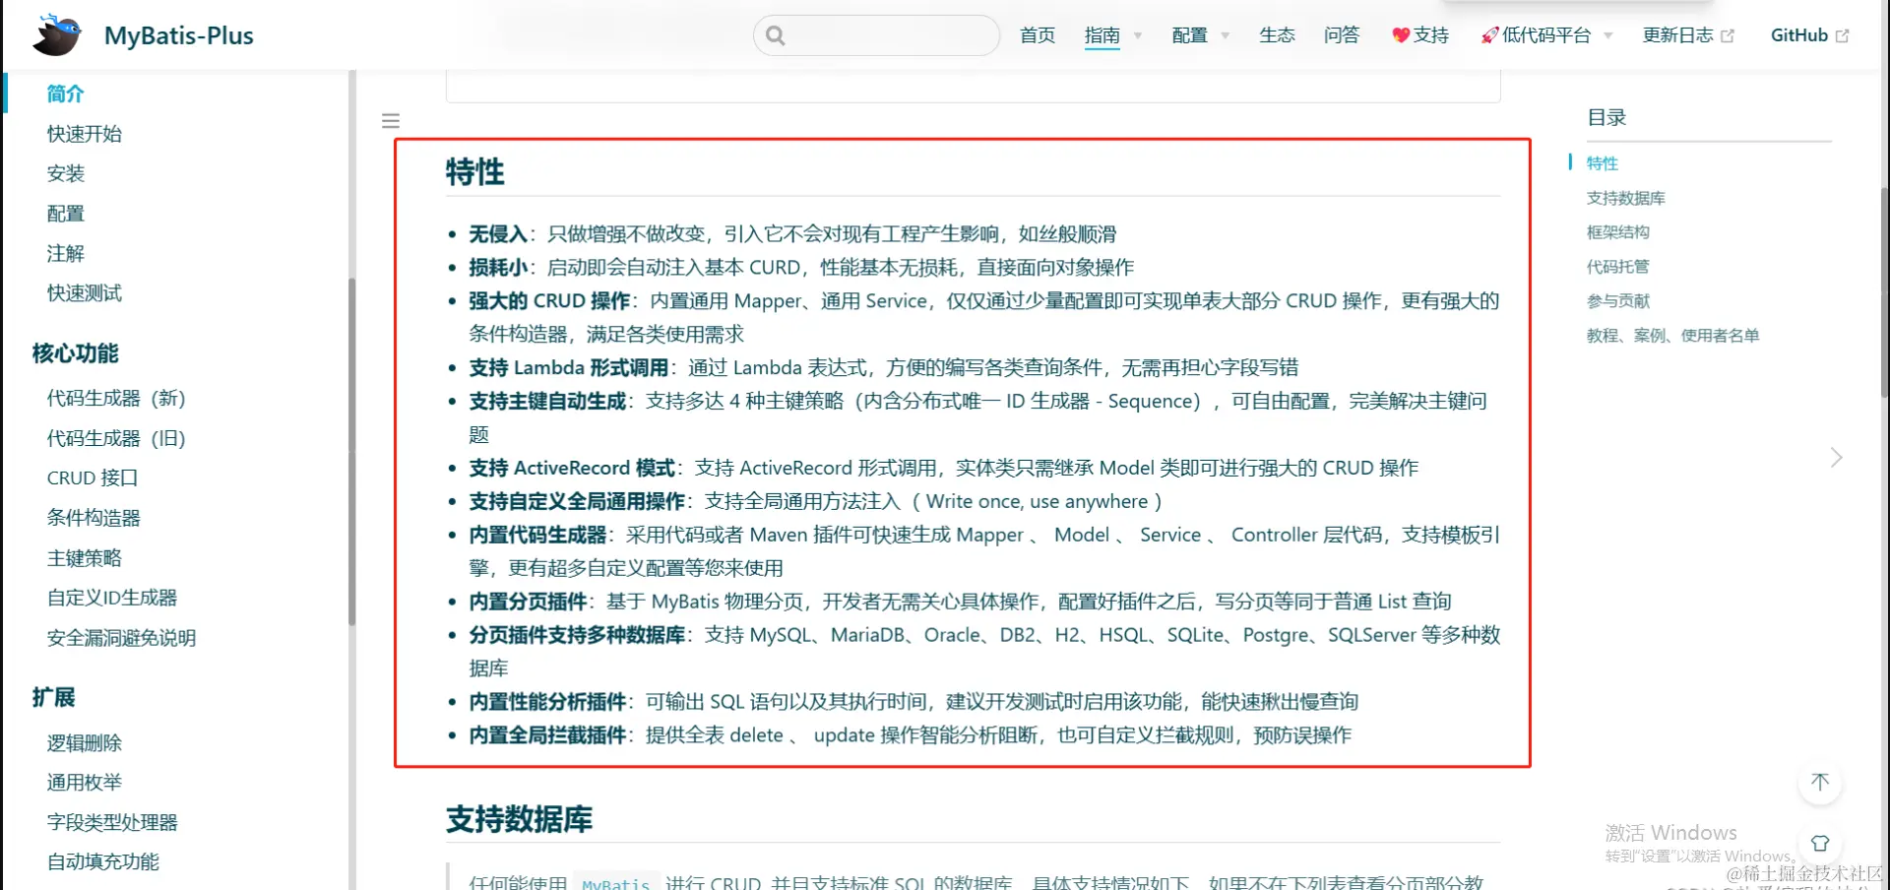Open the 指南 nav menu
Image resolution: width=1890 pixels, height=890 pixels.
click(x=1102, y=35)
